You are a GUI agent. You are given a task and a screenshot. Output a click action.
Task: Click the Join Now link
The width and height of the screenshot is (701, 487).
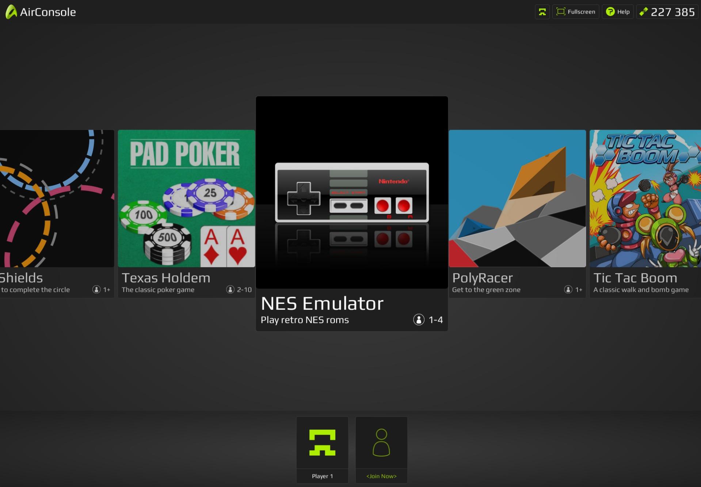381,476
